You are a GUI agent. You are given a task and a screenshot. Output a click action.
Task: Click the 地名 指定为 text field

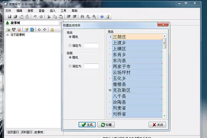(91, 46)
